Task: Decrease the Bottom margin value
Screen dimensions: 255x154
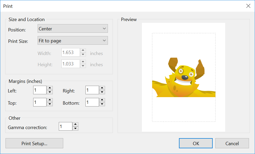Action: tap(102, 104)
